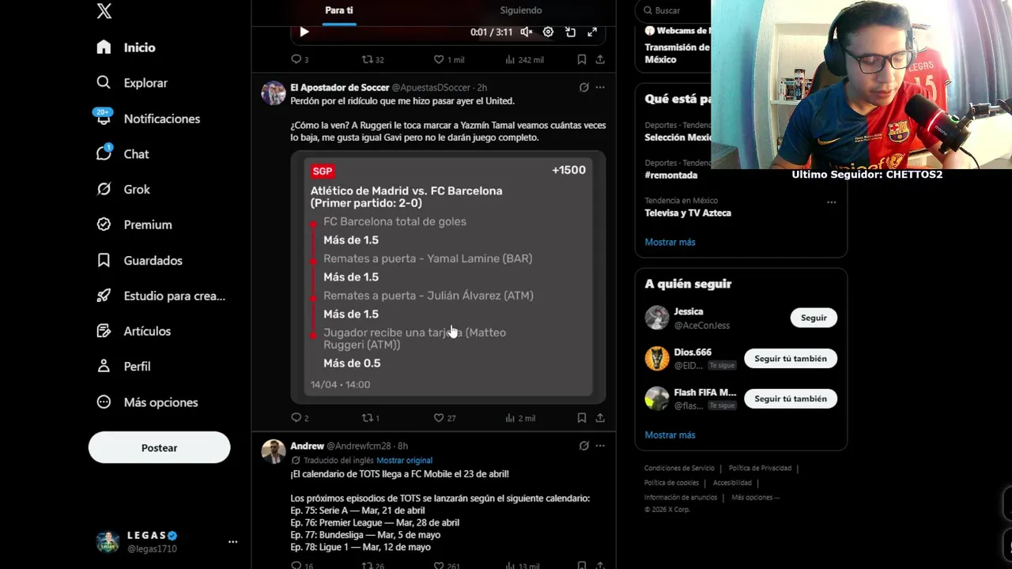Repost the El Apostador de Soccer post
This screenshot has height=569, width=1012.
coord(371,418)
